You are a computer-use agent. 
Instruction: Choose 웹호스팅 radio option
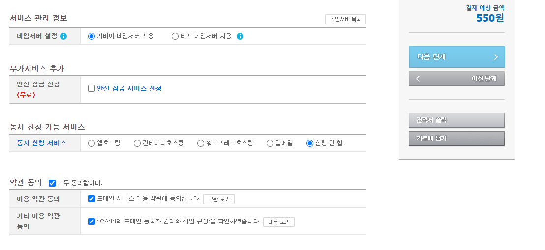pos(91,143)
